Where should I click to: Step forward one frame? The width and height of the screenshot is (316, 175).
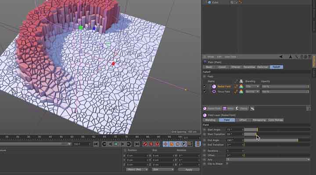tap(122, 144)
